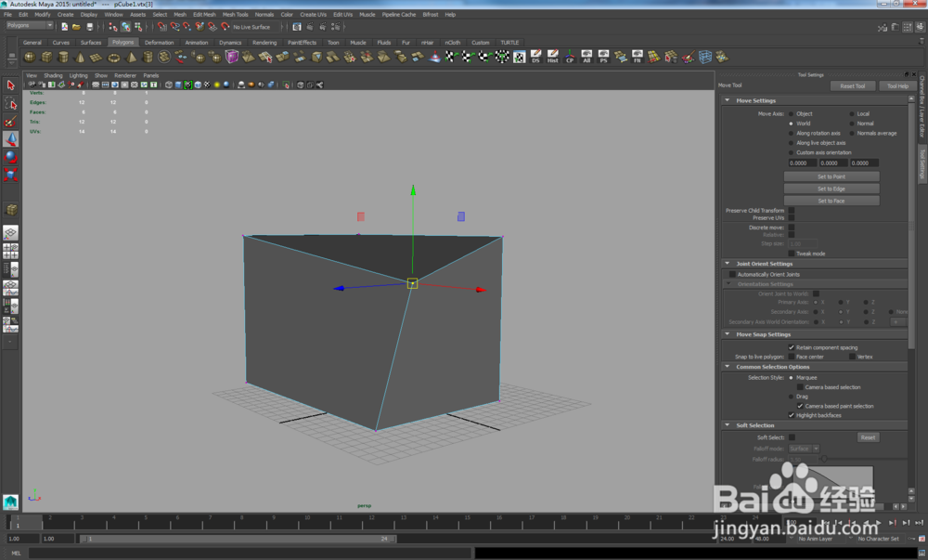The image size is (928, 560).
Task: Open the viewport Shading menu
Action: pyautogui.click(x=53, y=76)
